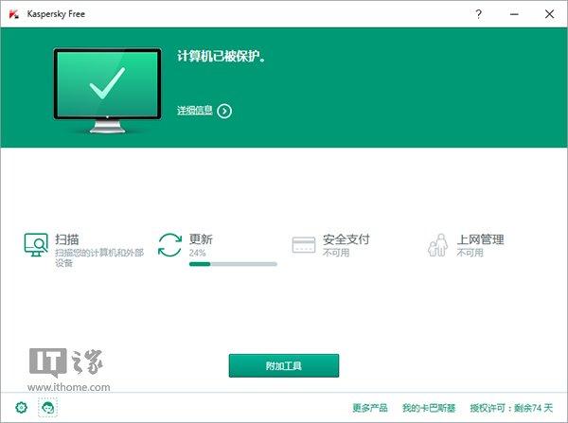The width and height of the screenshot is (568, 423).
Task: Click the 授权许可 license remaining 74 days link
Action: click(x=511, y=408)
